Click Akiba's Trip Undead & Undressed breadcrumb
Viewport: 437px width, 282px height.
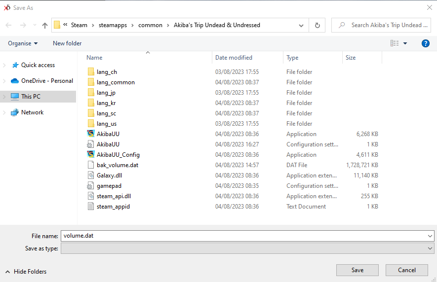(x=217, y=25)
